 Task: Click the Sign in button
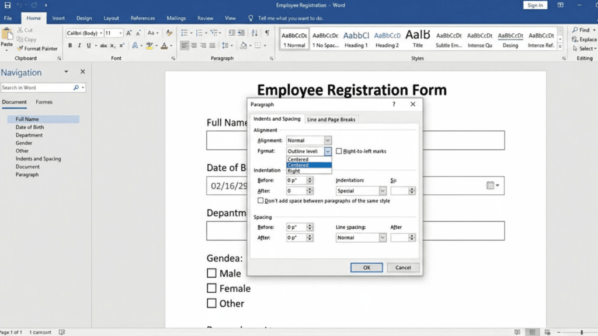(534, 5)
